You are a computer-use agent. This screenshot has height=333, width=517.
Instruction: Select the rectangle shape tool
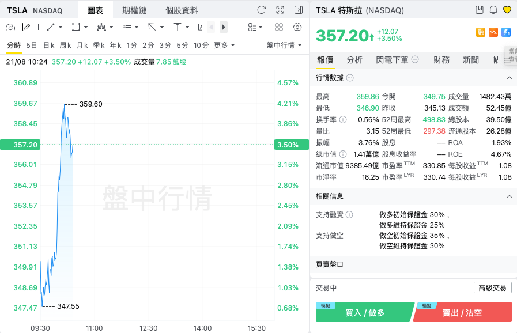coord(76,27)
